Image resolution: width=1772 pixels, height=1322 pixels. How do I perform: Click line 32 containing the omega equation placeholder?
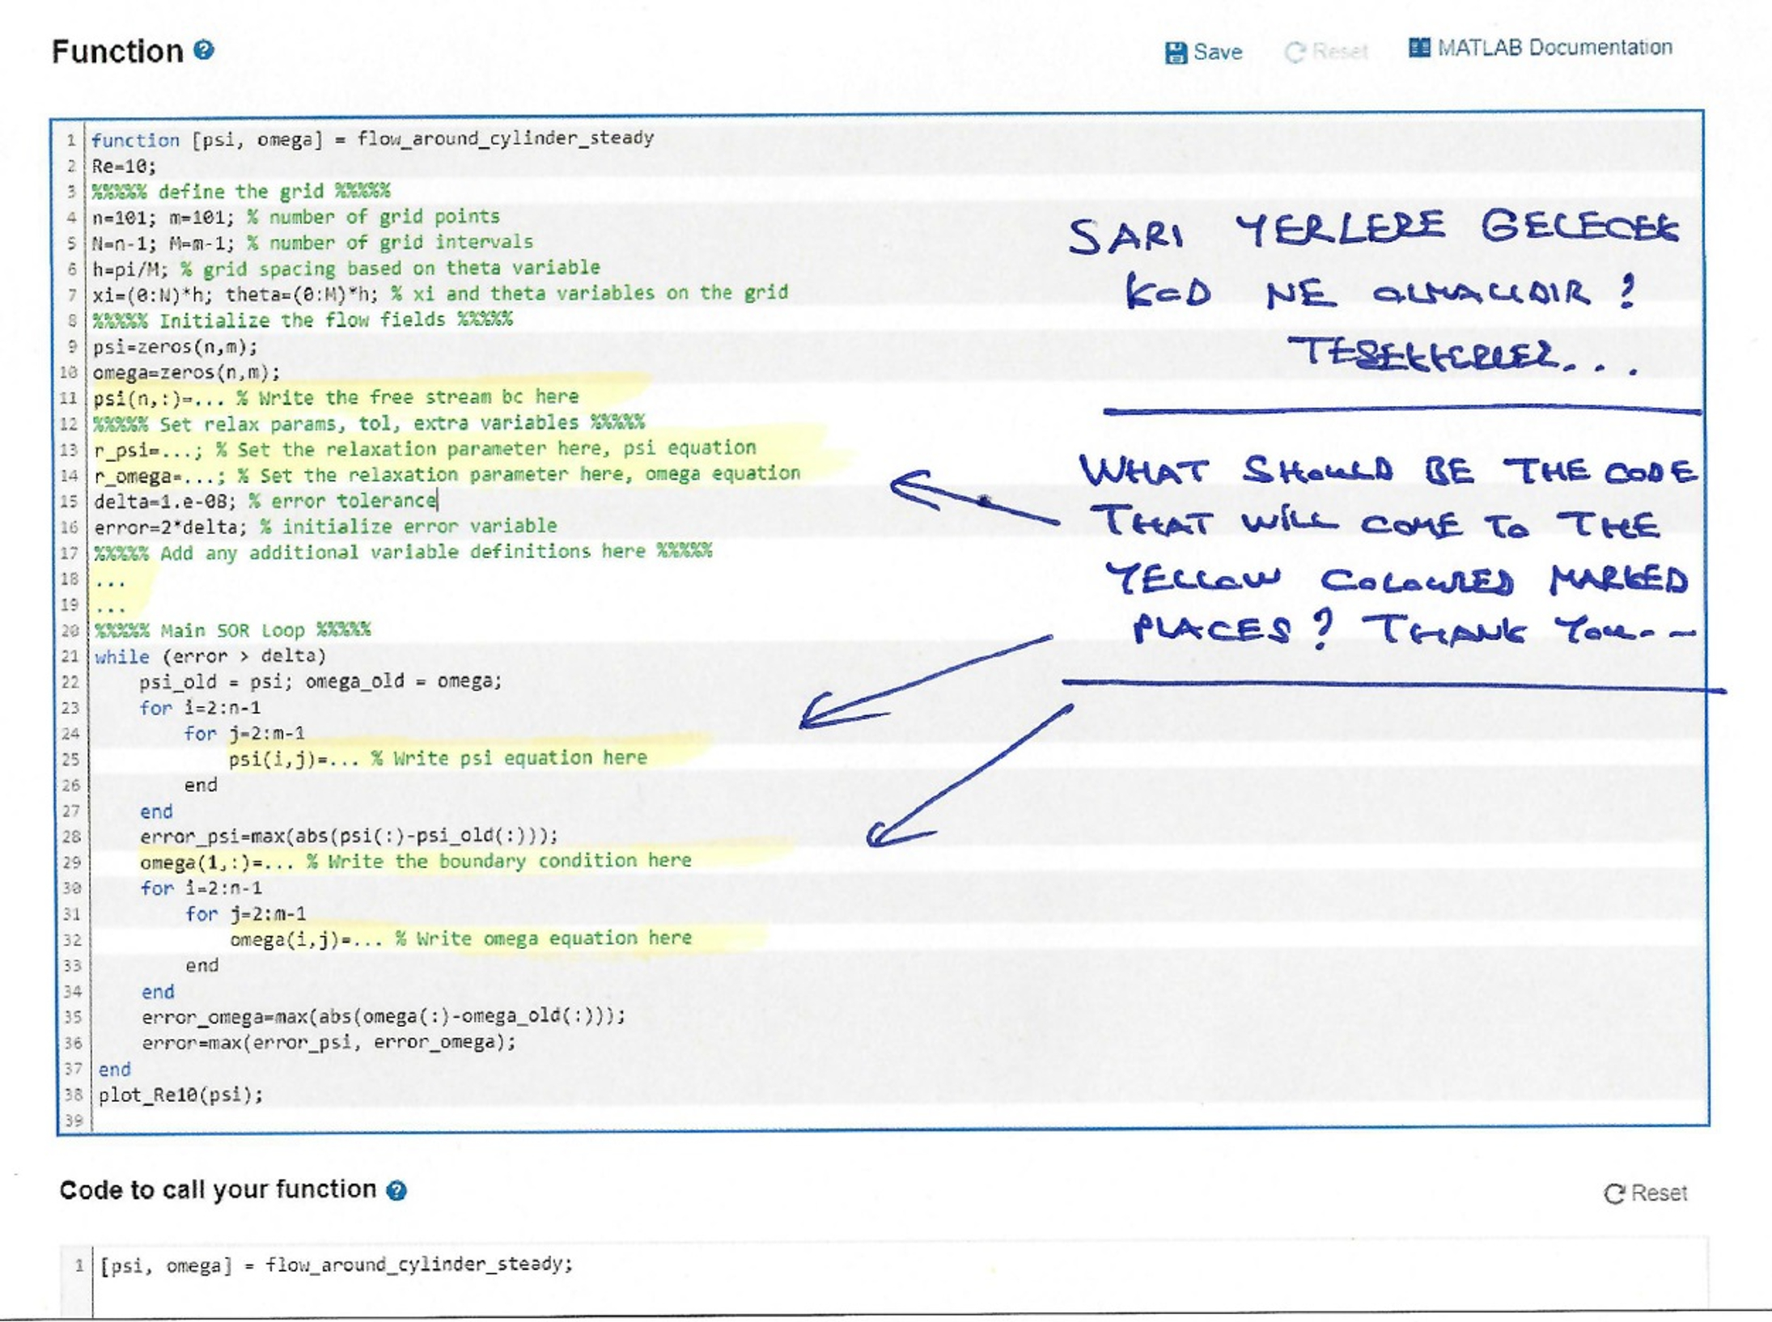click(461, 938)
